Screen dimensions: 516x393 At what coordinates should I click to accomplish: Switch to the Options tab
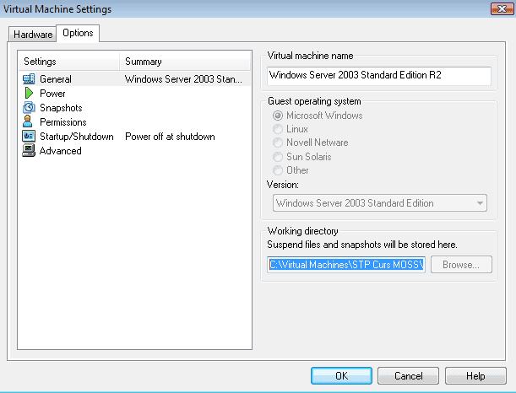78,33
